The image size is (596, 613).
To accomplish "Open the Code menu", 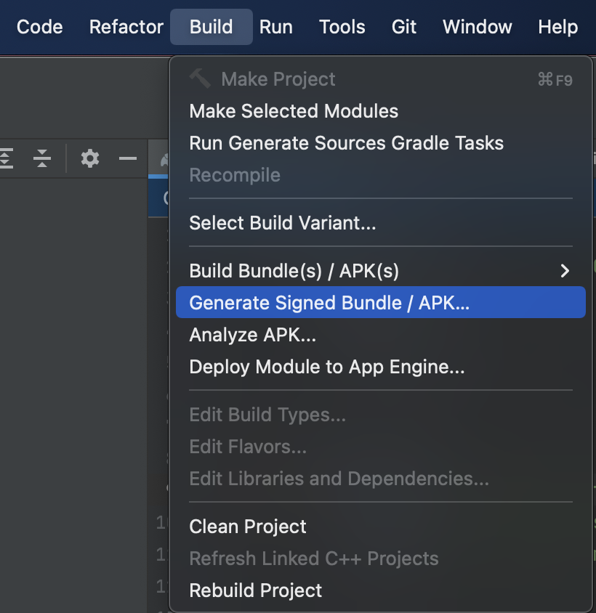I will coord(39,27).
